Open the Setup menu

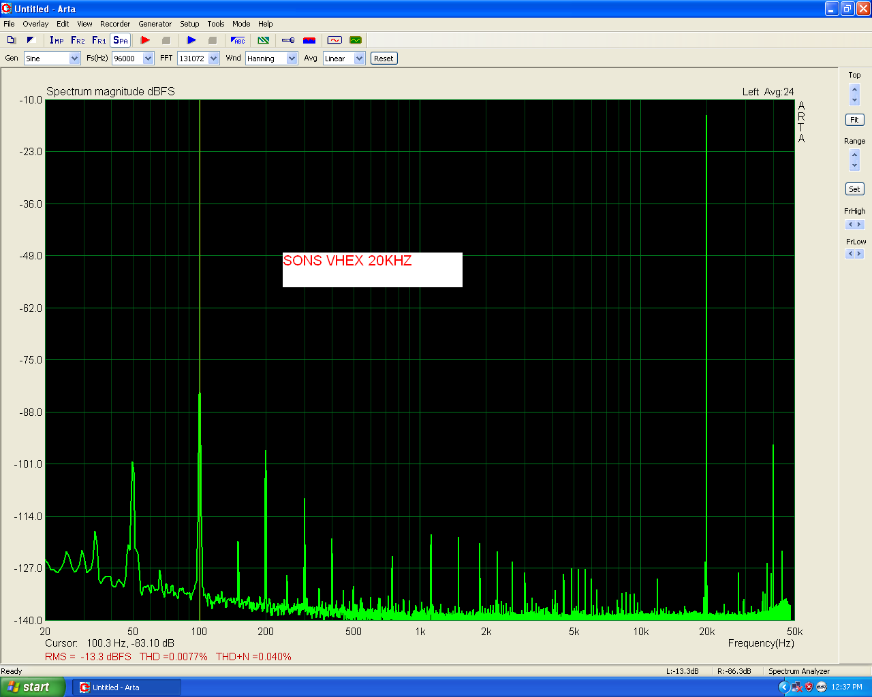click(189, 24)
